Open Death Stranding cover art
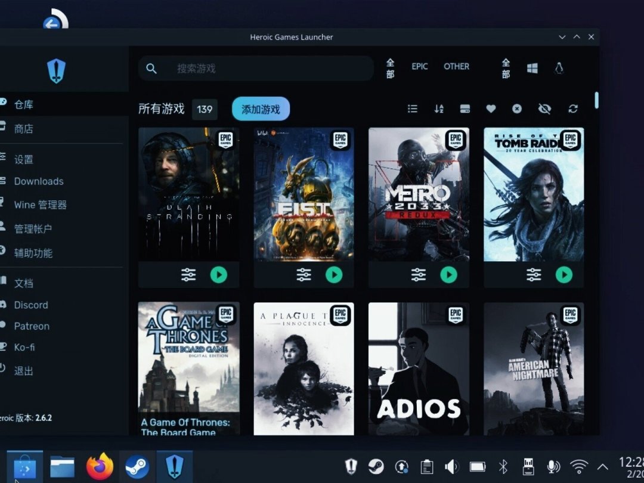 coord(188,194)
